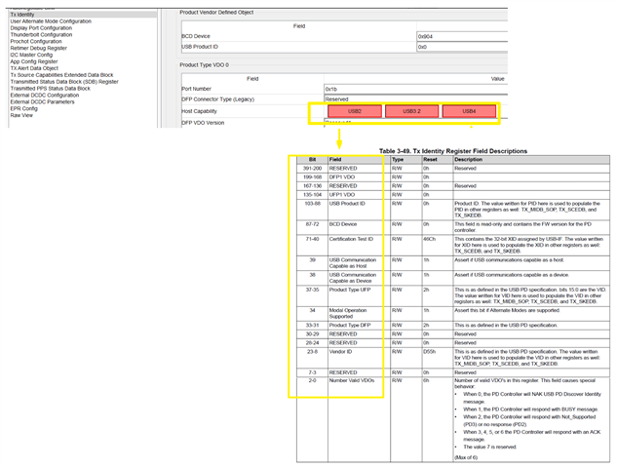
Task: Open Raw View entry
Action: click(21, 115)
